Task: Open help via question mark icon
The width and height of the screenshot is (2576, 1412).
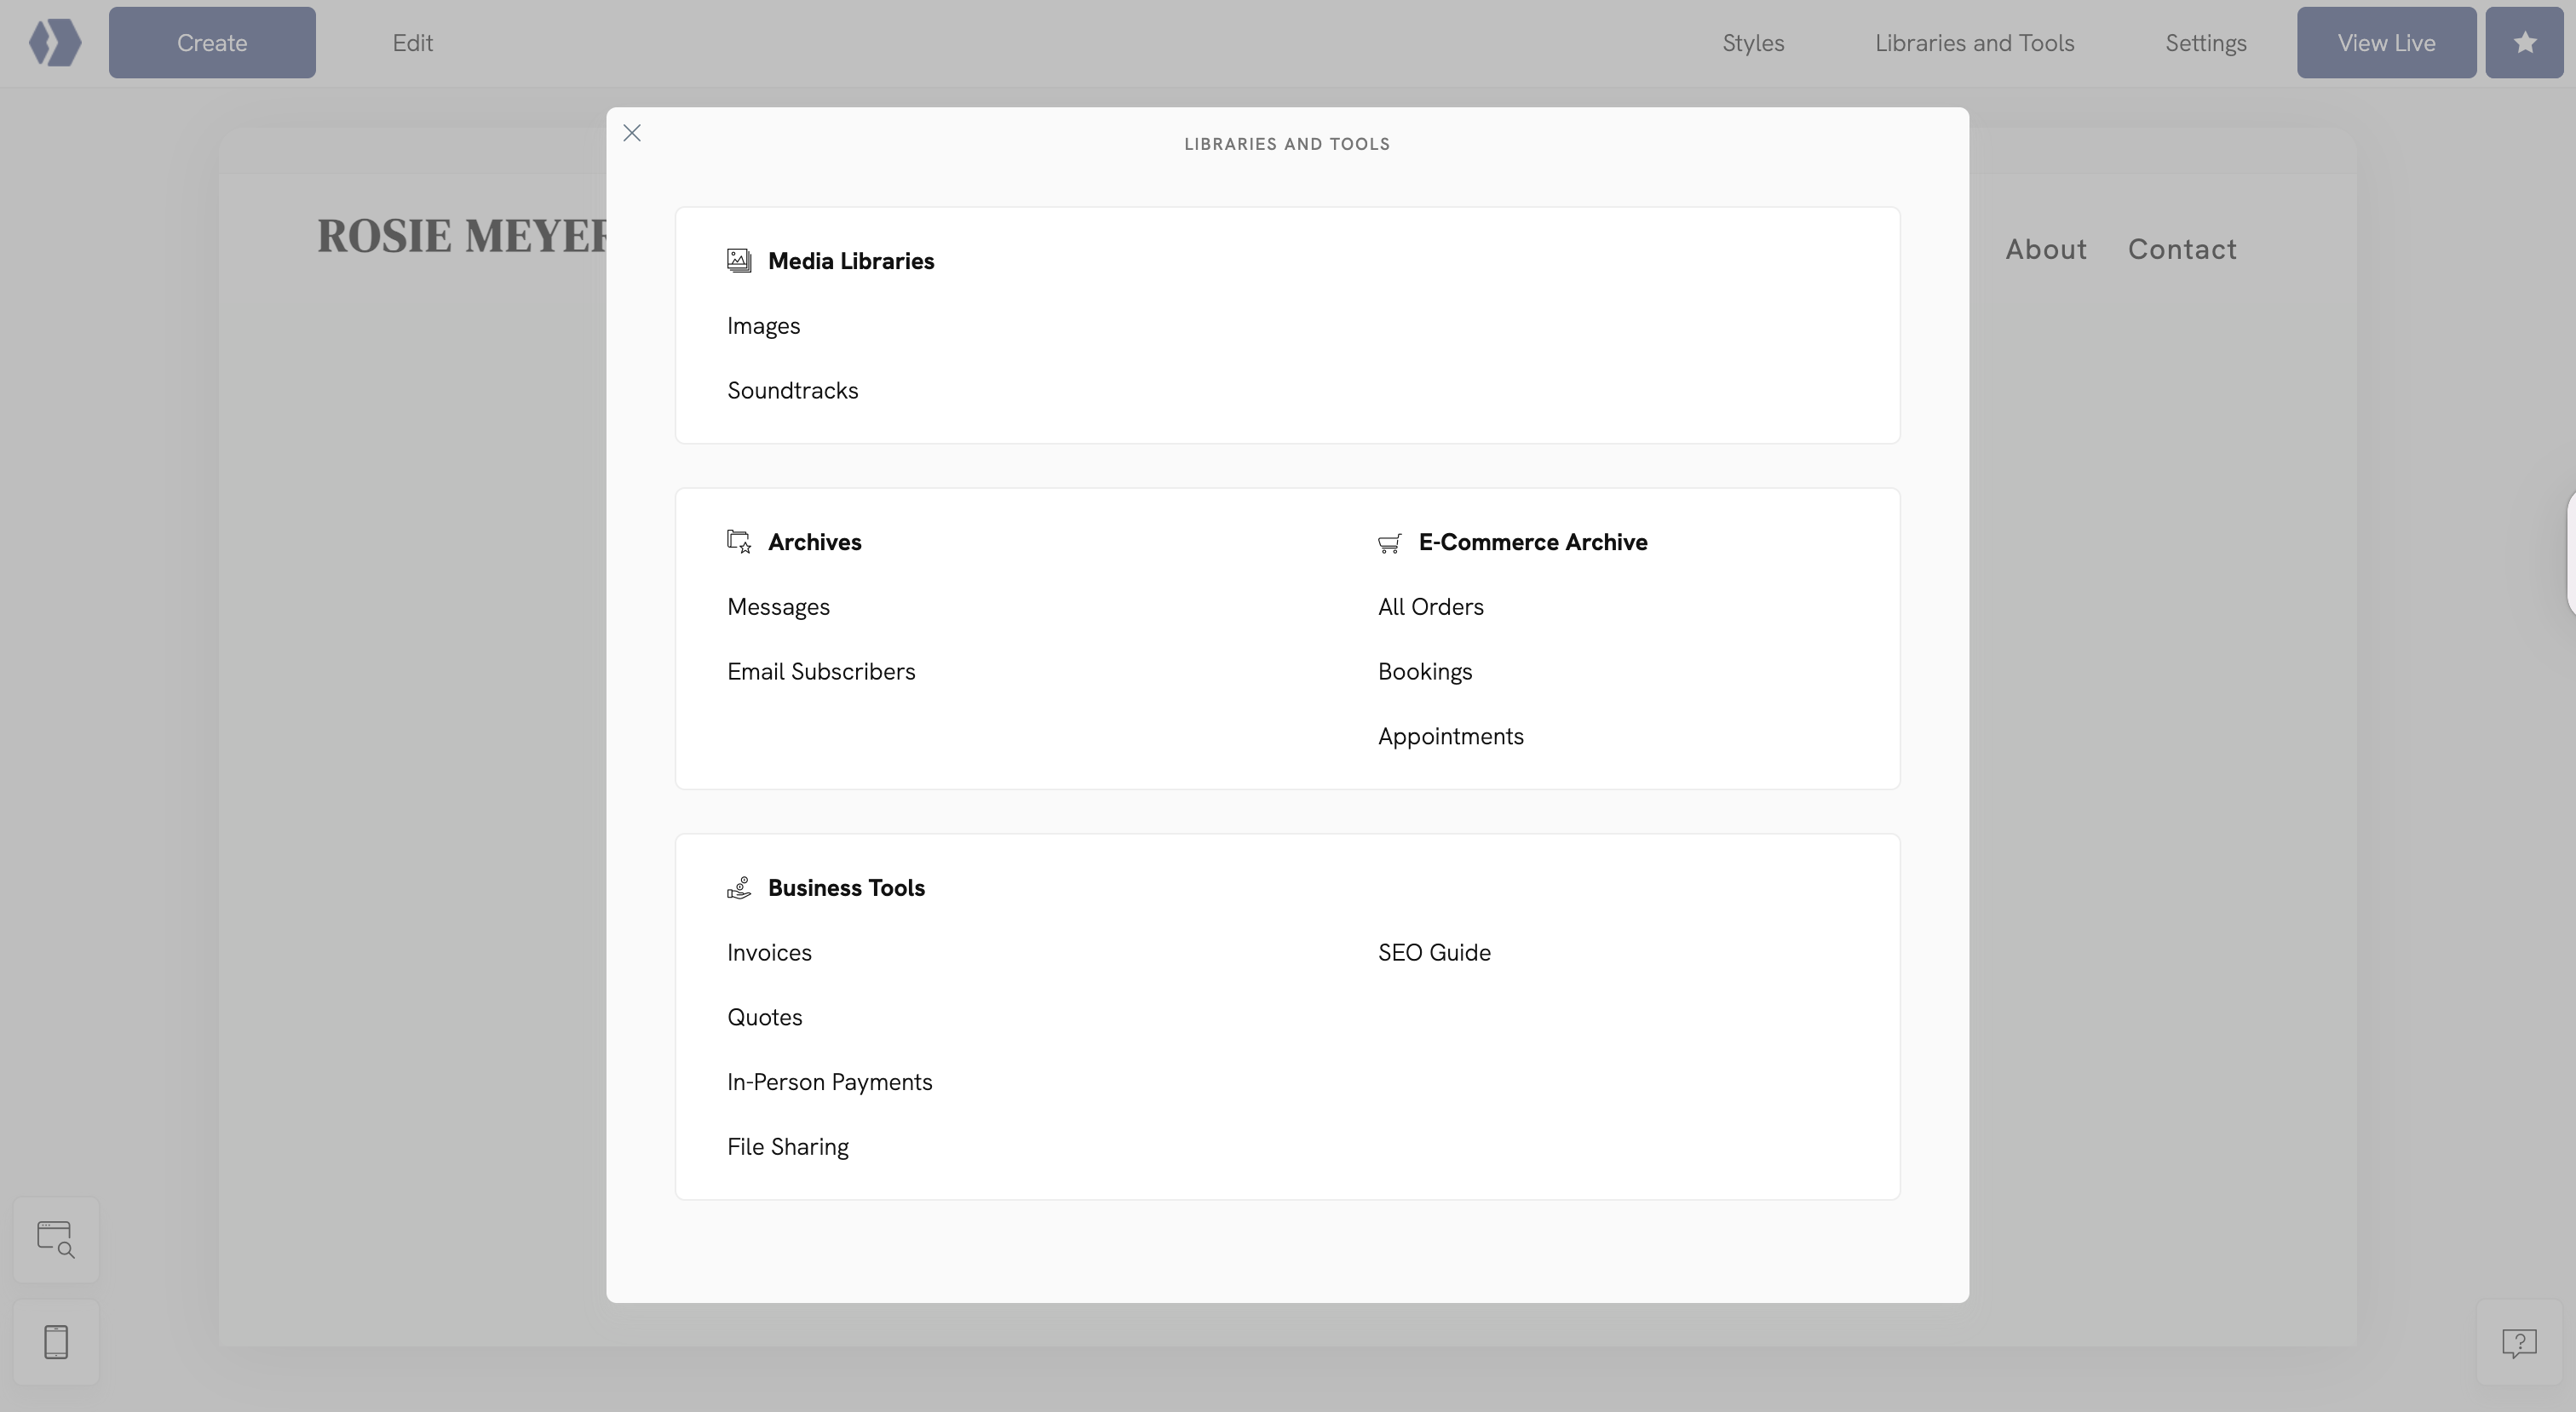Action: 2519,1343
